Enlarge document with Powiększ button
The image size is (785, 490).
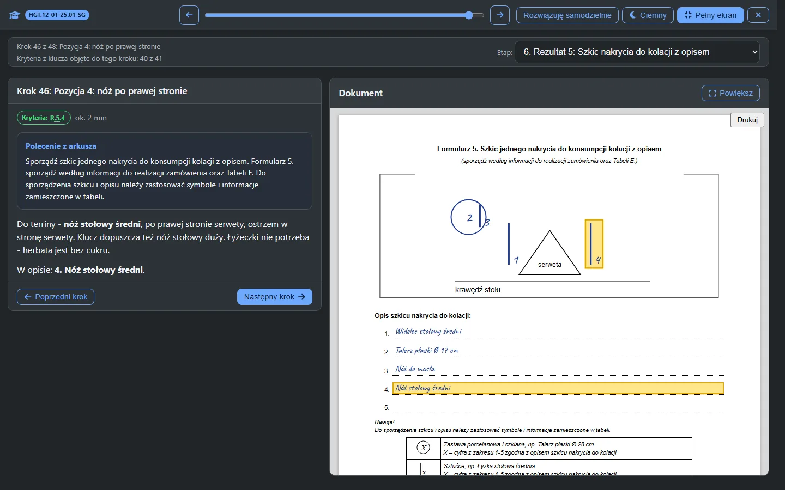[730, 93]
